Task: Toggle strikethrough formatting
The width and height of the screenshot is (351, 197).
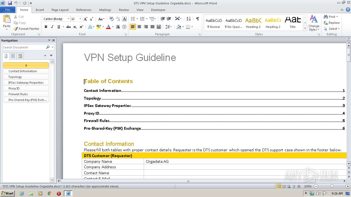Action: (69, 27)
